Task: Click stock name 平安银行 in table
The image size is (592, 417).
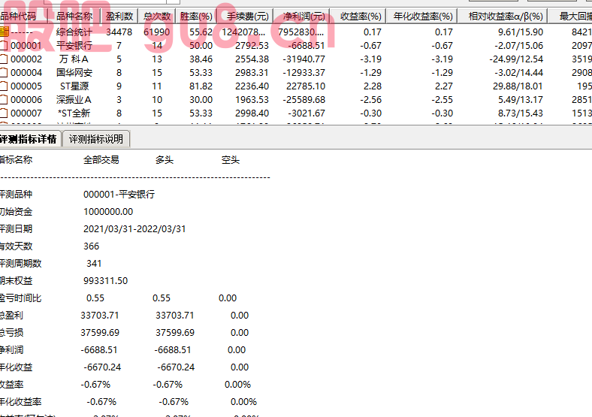Action: (x=74, y=46)
